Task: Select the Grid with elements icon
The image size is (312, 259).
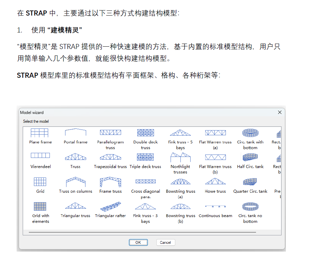Action: 40,206
